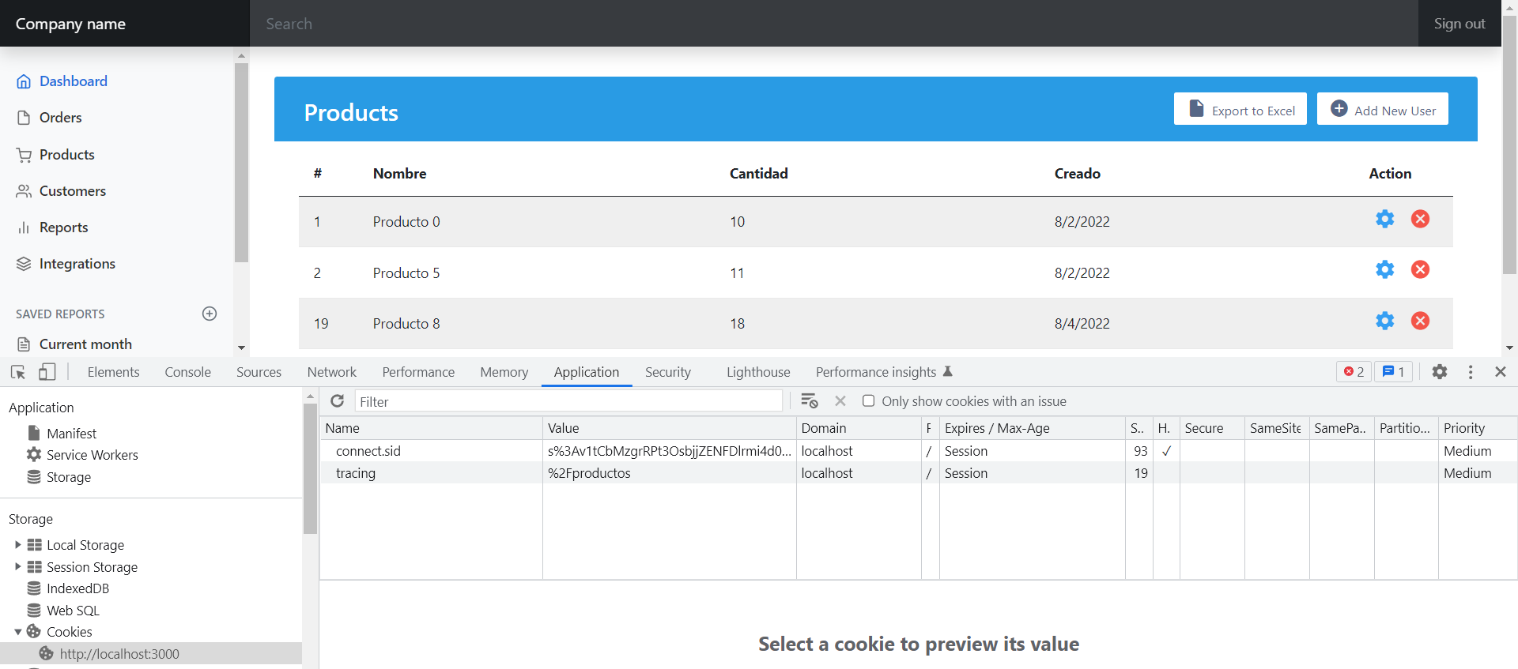Expand the Session Storage tree item
The width and height of the screenshot is (1518, 669).
[18, 567]
